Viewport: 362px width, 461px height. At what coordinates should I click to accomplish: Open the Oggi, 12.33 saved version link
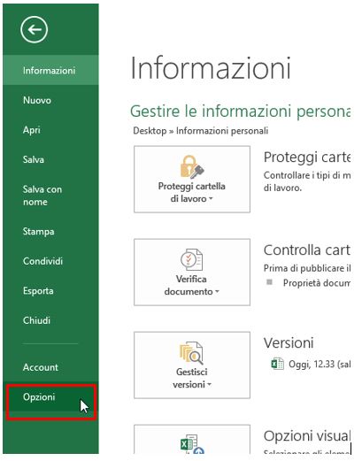tap(320, 364)
